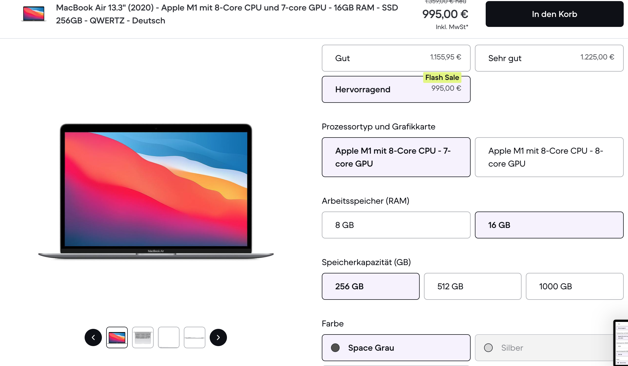This screenshot has height=366, width=628.
Task: Choose 1000 GB storage capacity
Action: point(574,286)
